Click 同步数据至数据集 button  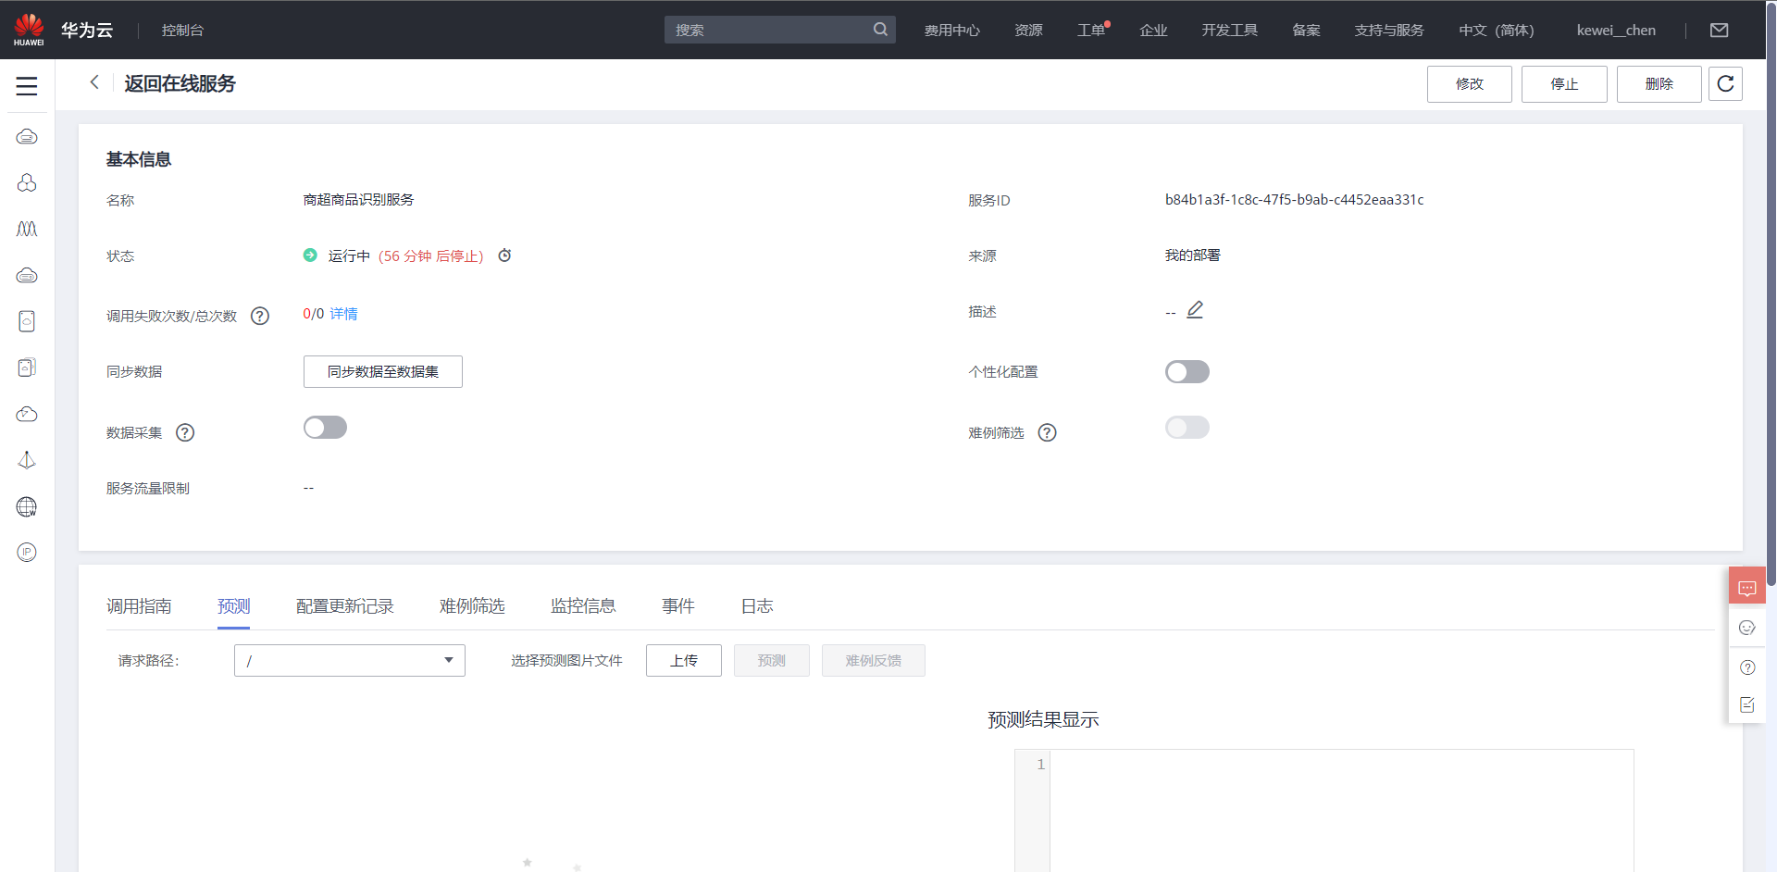point(383,371)
